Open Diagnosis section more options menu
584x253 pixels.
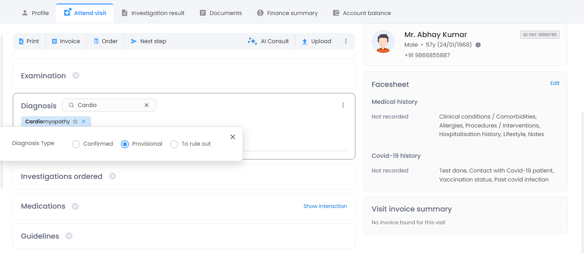pyautogui.click(x=343, y=105)
